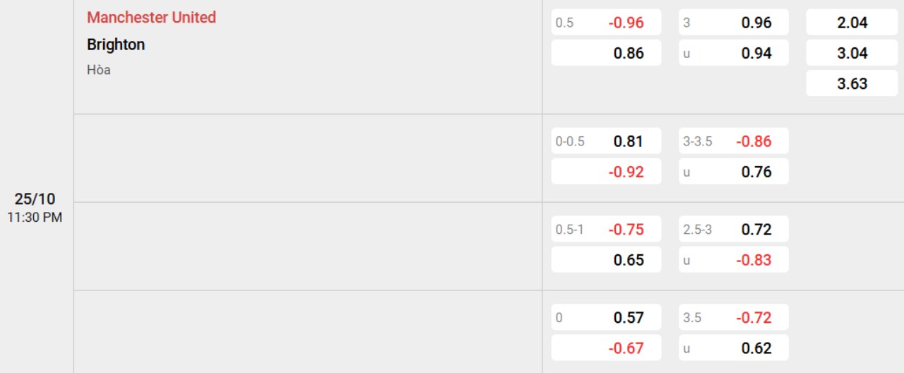This screenshot has height=373, width=904.
Task: Select Brighton win odds 3.04
Action: 852,53
